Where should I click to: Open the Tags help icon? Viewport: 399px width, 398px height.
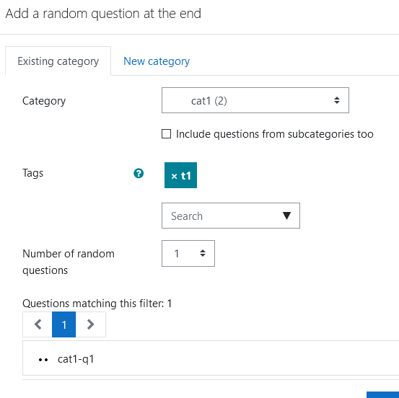click(x=139, y=174)
